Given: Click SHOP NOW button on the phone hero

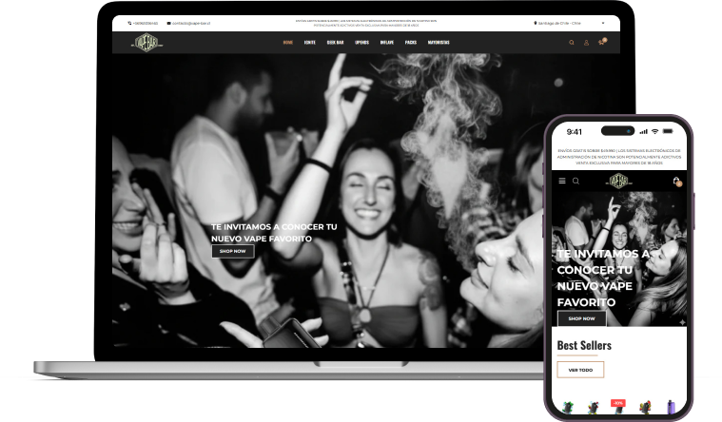Looking at the screenshot, I should [581, 318].
